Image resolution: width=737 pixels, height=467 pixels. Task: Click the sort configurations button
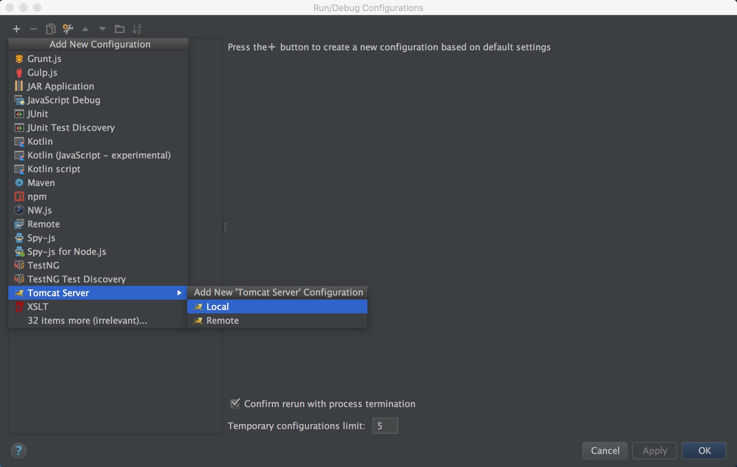[x=136, y=28]
